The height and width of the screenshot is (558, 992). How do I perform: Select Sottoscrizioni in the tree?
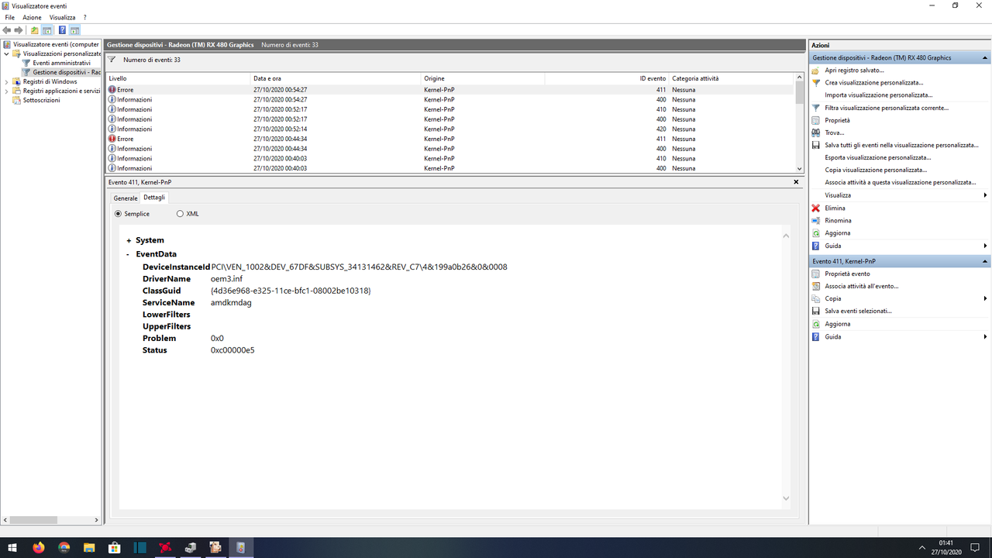click(x=41, y=100)
